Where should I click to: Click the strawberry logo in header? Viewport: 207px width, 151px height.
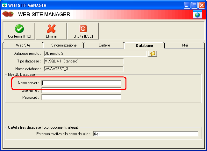pyautogui.click(x=8, y=14)
